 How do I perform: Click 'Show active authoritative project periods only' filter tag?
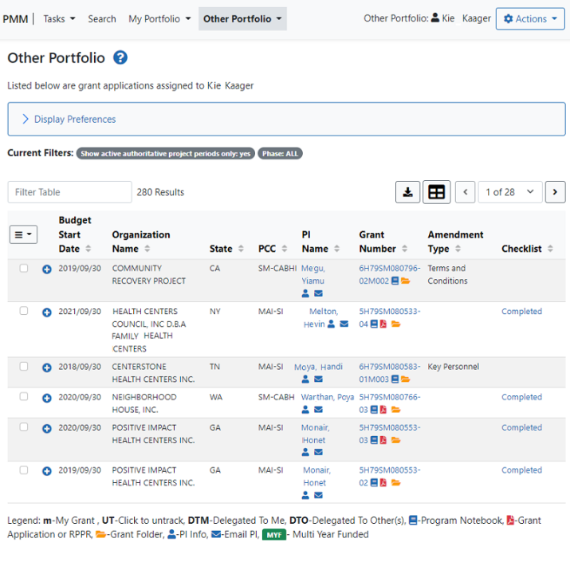(x=165, y=153)
